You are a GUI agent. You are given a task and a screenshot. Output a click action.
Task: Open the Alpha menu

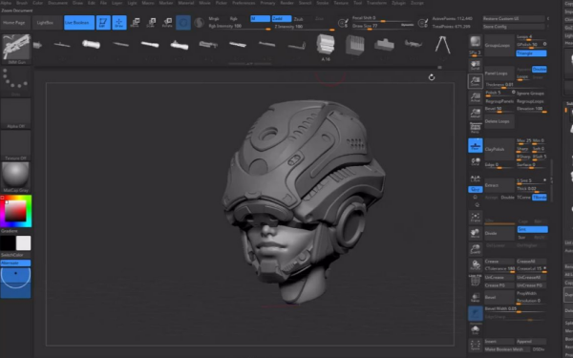click(x=6, y=3)
